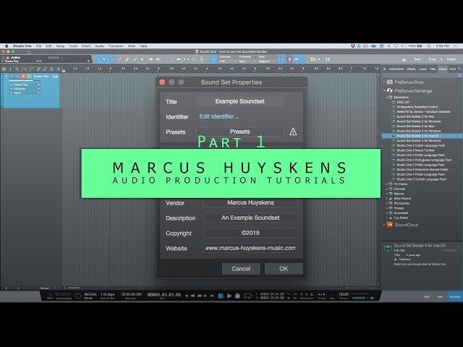
Task: Switch to the Instruments browser tab
Action: pos(396,69)
